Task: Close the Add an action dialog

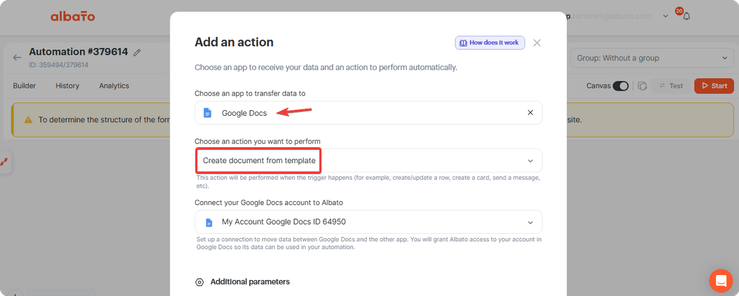Action: pyautogui.click(x=537, y=42)
